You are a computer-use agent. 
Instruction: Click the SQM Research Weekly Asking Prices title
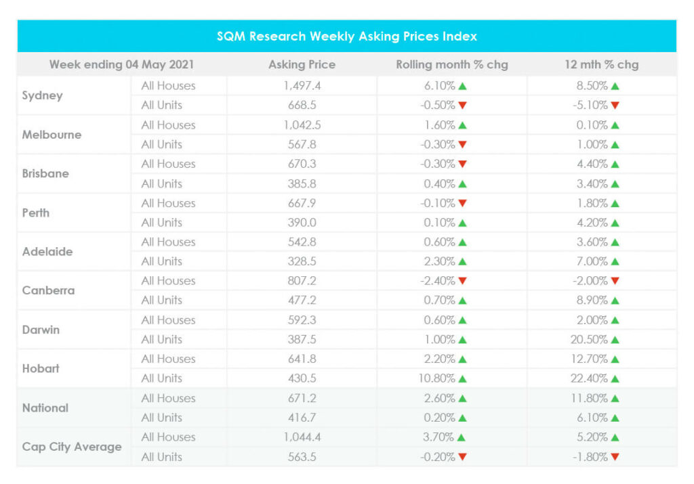[347, 37]
